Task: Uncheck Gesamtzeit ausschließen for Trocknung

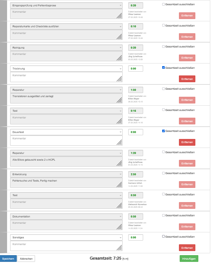Action: (x=164, y=68)
